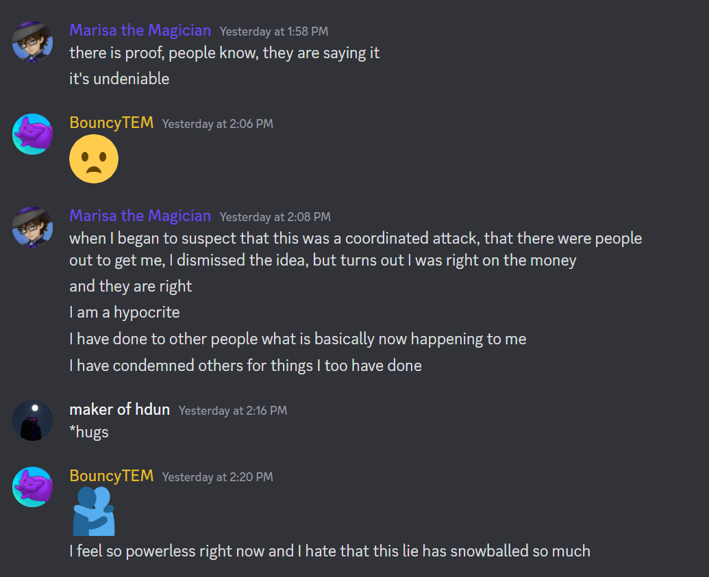Click Marisa's avatar beside the 2:08 PM message
Screen dimensions: 709x577
click(x=32, y=227)
